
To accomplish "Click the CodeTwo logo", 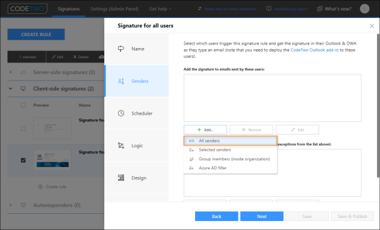I will (27, 8).
